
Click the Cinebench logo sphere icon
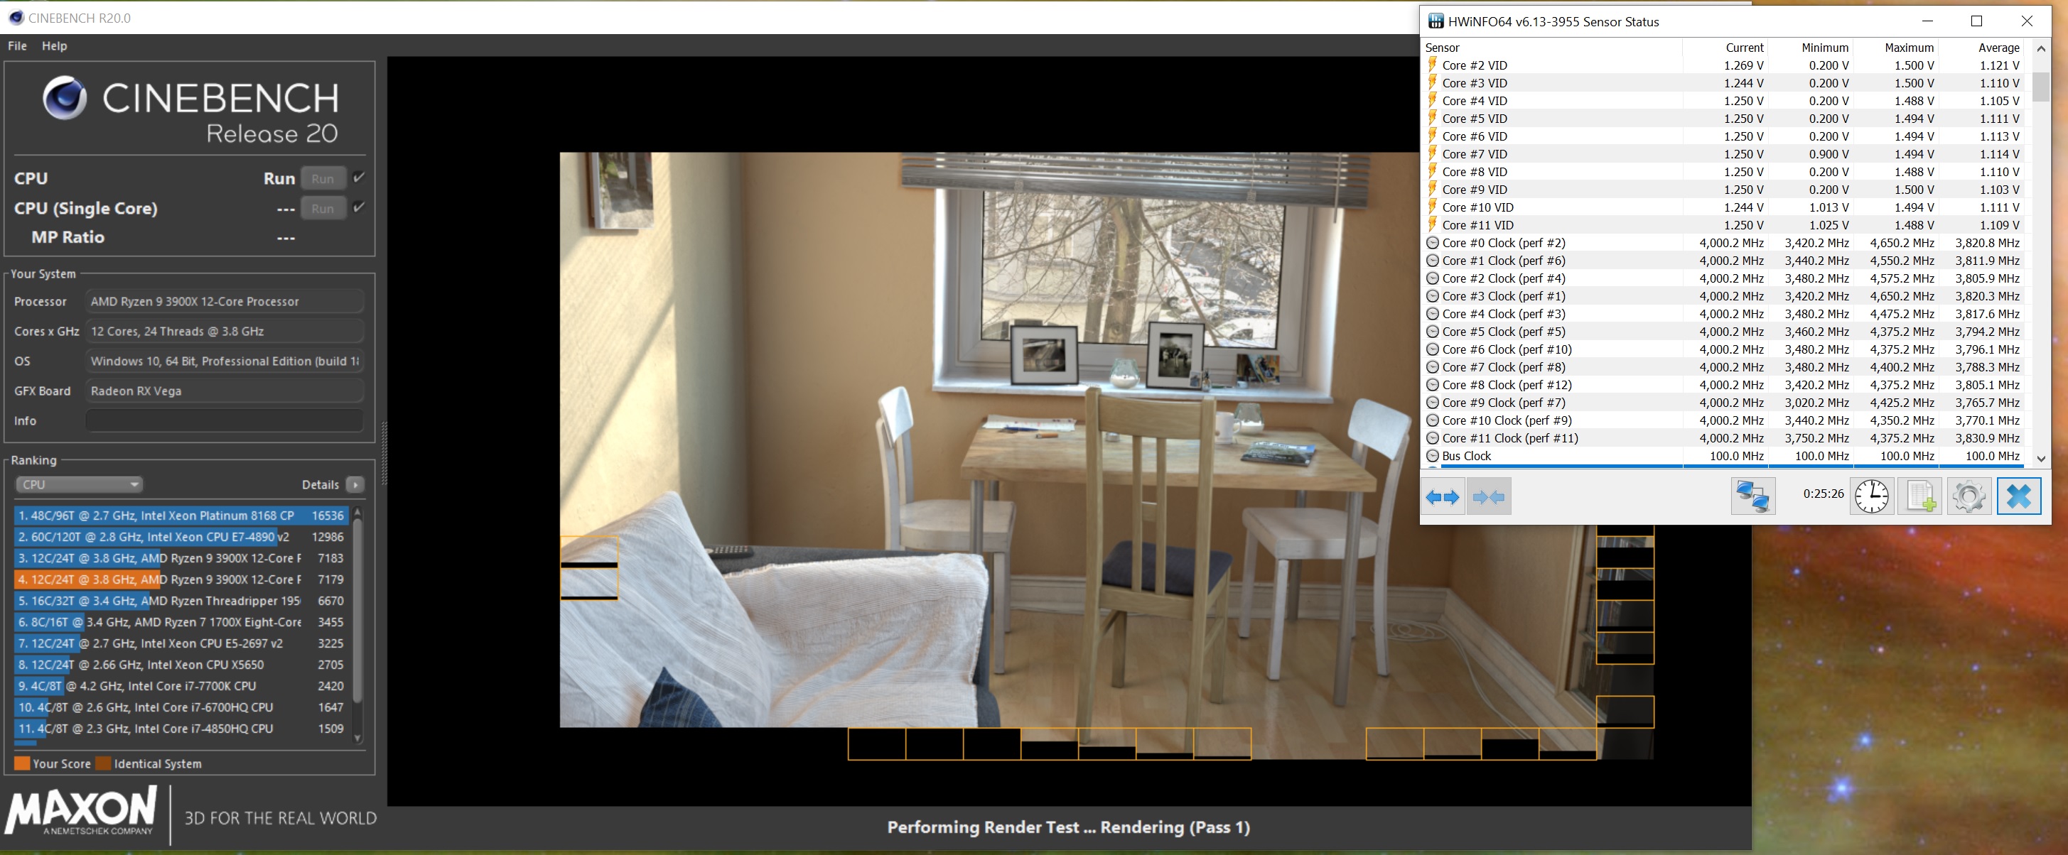point(64,98)
